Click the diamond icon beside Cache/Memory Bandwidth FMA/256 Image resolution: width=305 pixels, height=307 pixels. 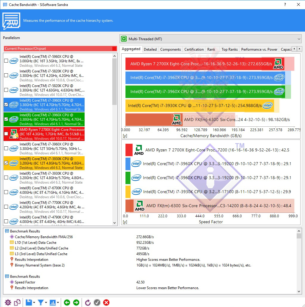(x=12, y=237)
